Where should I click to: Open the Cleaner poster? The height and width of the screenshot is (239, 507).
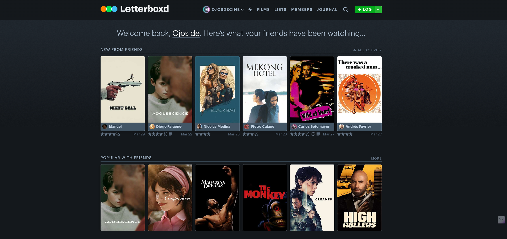312,198
